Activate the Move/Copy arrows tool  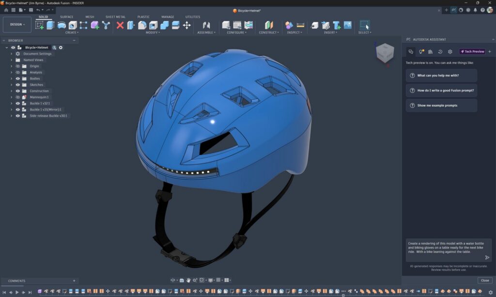tap(186, 25)
